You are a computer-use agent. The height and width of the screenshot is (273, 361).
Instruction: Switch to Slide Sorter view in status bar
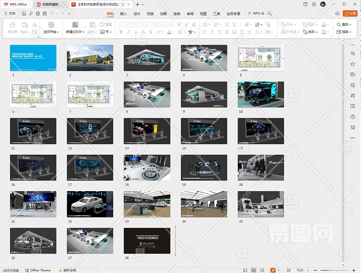tap(254, 270)
